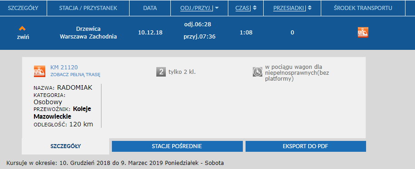Click the PRZESIADKI sort arrows icon
Viewport: 415px width, 169px height.
pos(309,8)
